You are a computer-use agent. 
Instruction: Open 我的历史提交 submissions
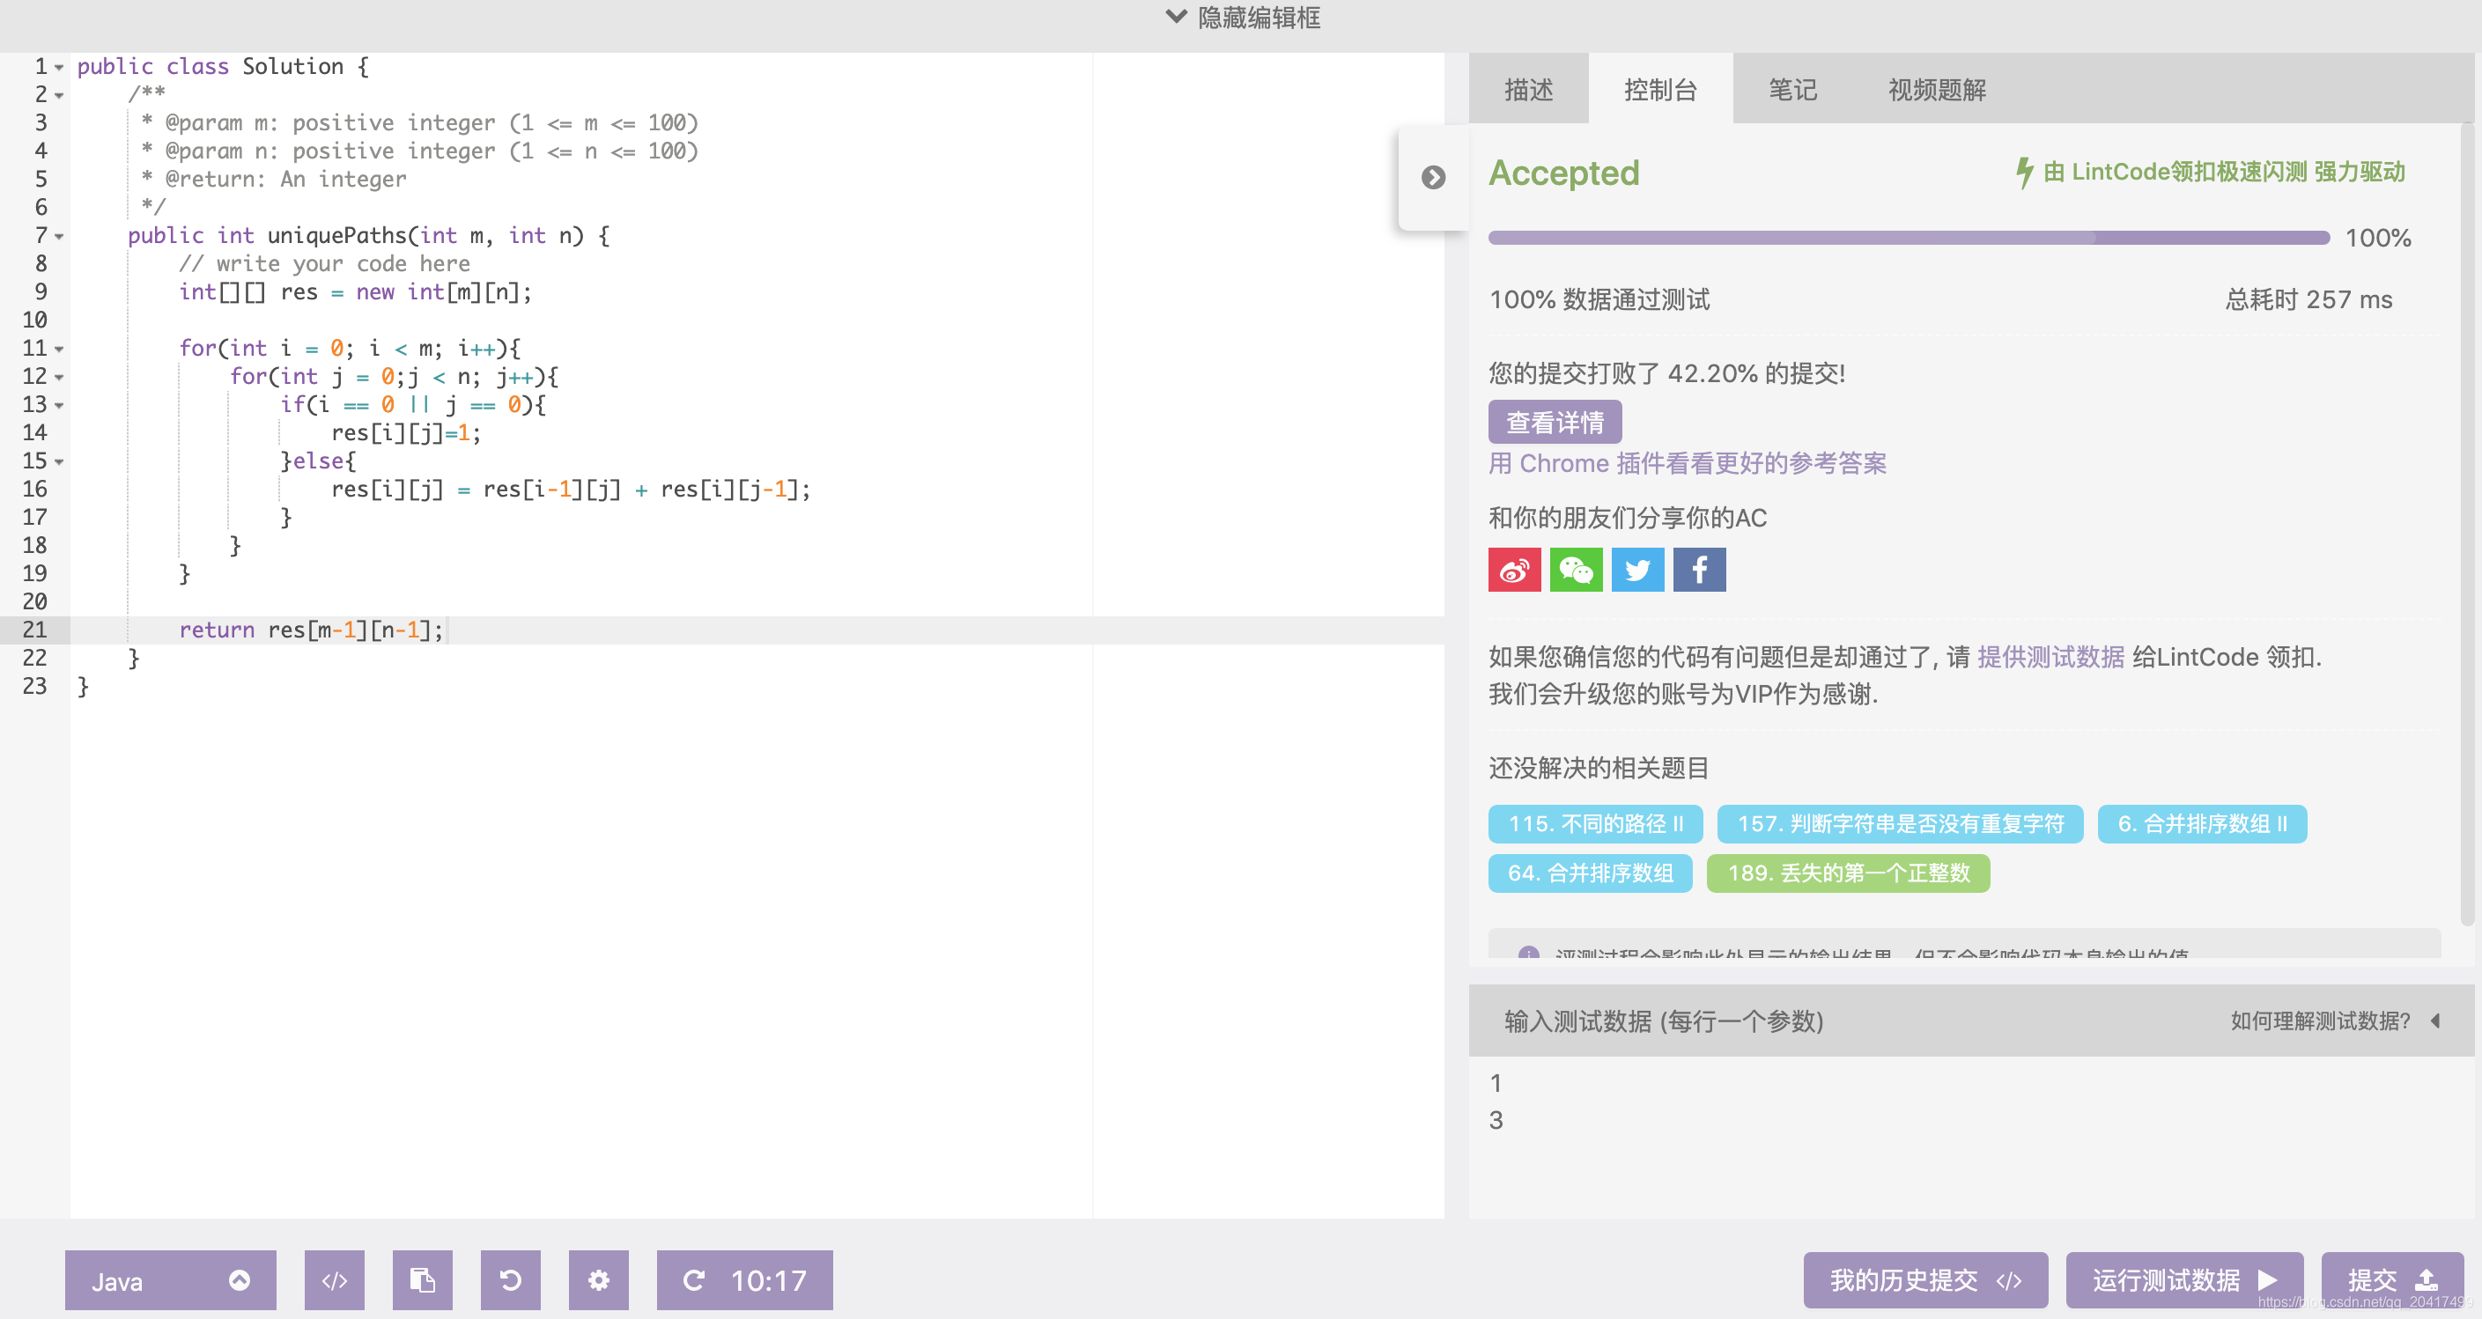(x=1925, y=1279)
